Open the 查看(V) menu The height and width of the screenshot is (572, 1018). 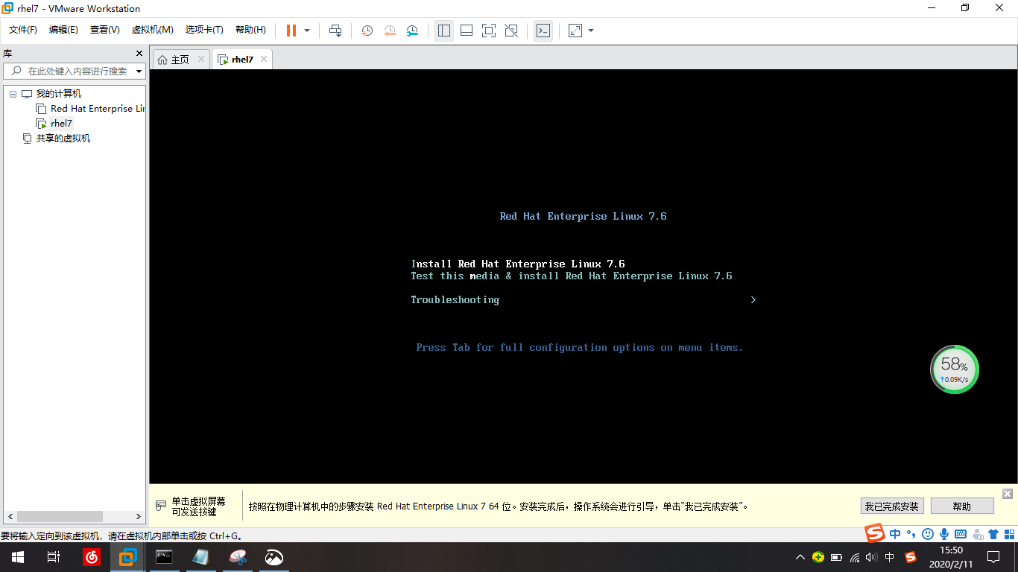click(104, 30)
